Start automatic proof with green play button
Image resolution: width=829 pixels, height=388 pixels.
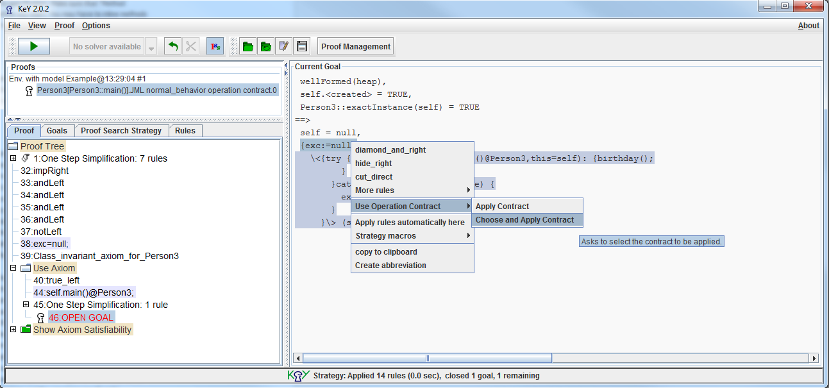pos(34,46)
